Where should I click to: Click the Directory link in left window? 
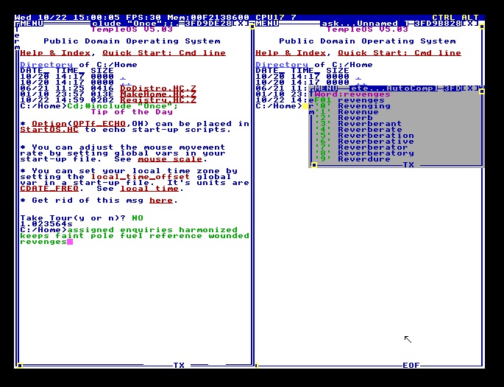46,65
